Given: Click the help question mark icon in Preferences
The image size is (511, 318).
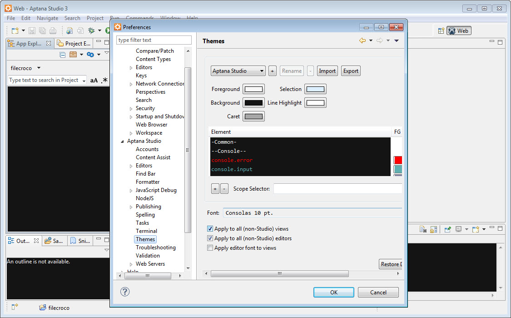Looking at the screenshot, I should coord(125,292).
